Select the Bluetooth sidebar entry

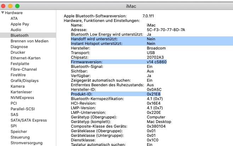coord(28,35)
